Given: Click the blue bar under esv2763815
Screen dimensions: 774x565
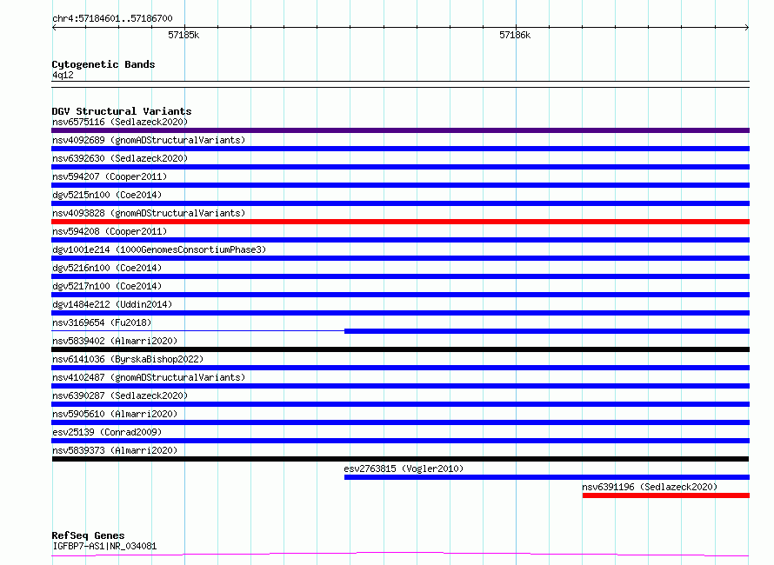Looking at the screenshot, I should 547,477.
